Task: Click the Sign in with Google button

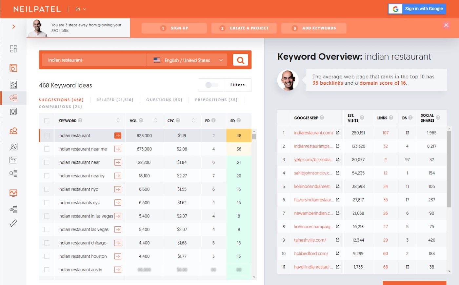Action: click(417, 9)
